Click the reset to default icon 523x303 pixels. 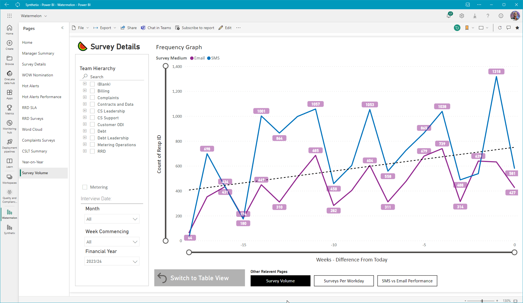click(457, 28)
